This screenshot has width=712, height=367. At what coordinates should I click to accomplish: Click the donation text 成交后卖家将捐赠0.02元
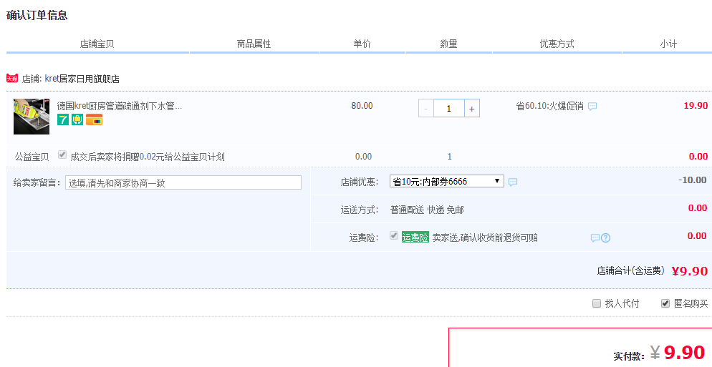tap(148, 157)
